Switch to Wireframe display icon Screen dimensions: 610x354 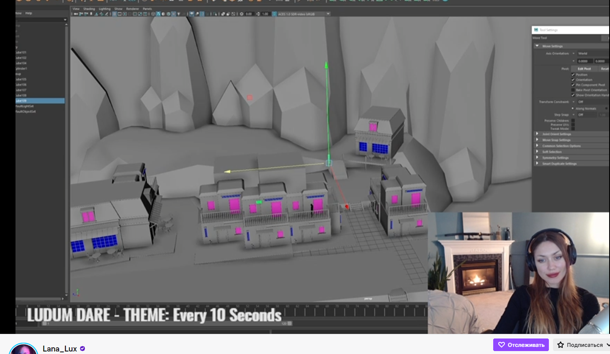[153, 14]
